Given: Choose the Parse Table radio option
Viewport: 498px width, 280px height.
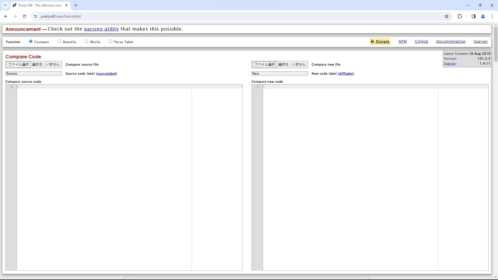Looking at the screenshot, I should (x=111, y=41).
